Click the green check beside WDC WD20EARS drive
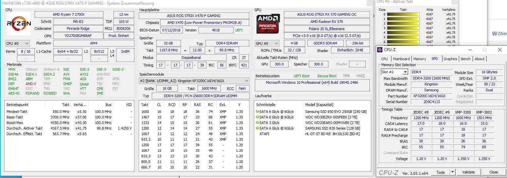The width and height of the screenshot is (507, 178). click(x=257, y=123)
